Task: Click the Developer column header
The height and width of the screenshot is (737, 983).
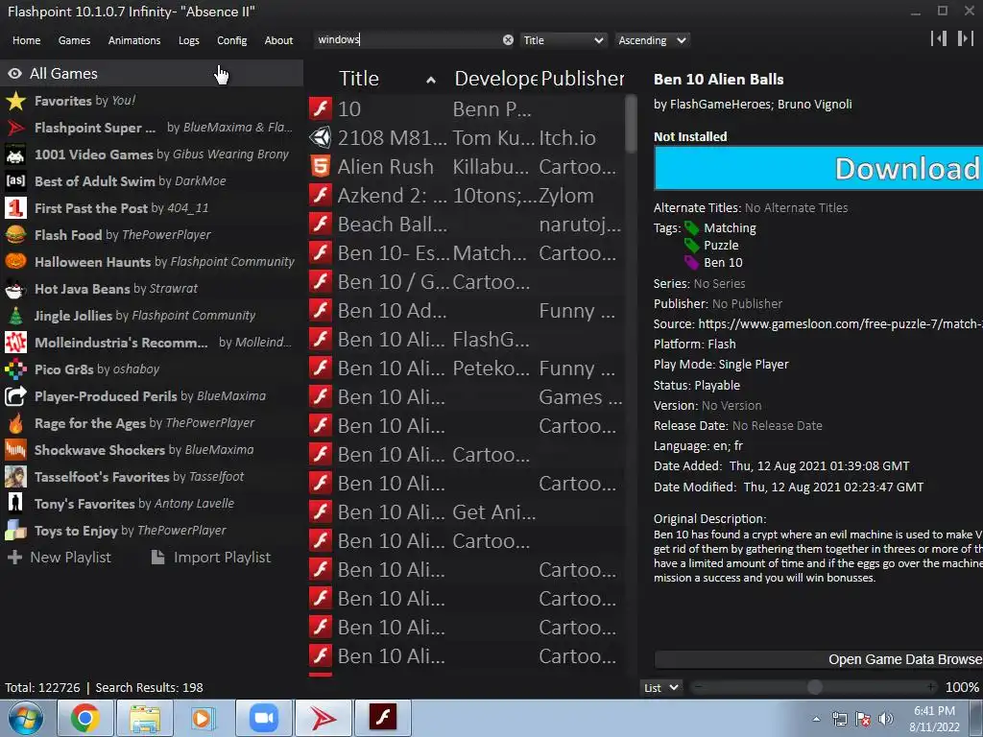Action: [x=495, y=79]
